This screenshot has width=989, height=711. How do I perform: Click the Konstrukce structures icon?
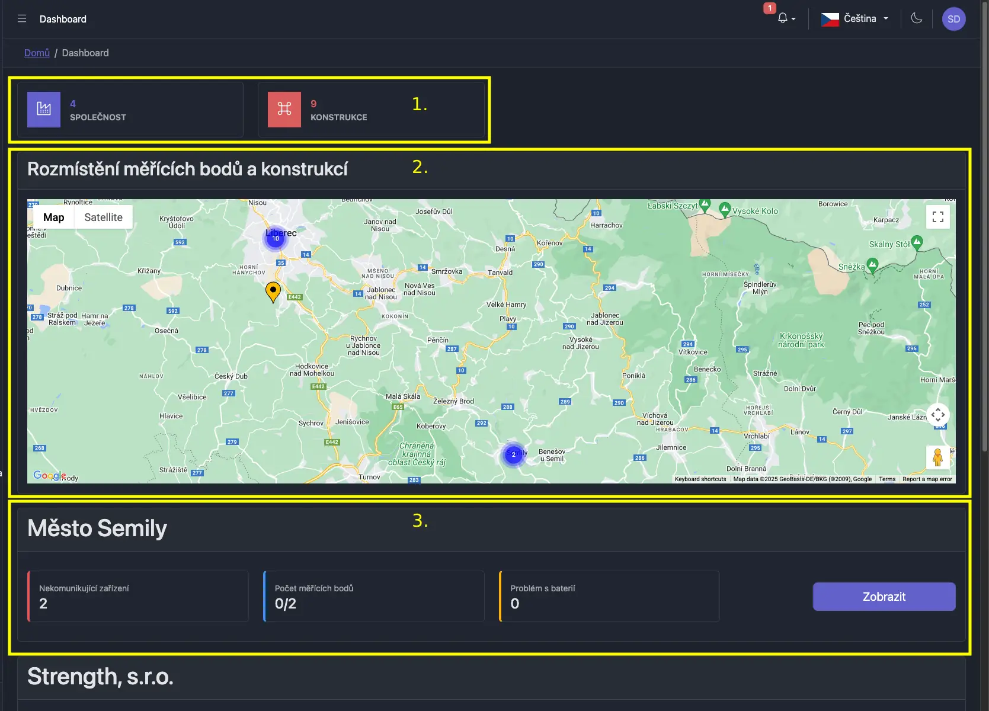coord(284,109)
